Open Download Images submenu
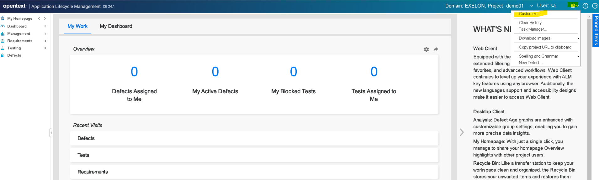Image resolution: width=599 pixels, height=180 pixels. 546,38
